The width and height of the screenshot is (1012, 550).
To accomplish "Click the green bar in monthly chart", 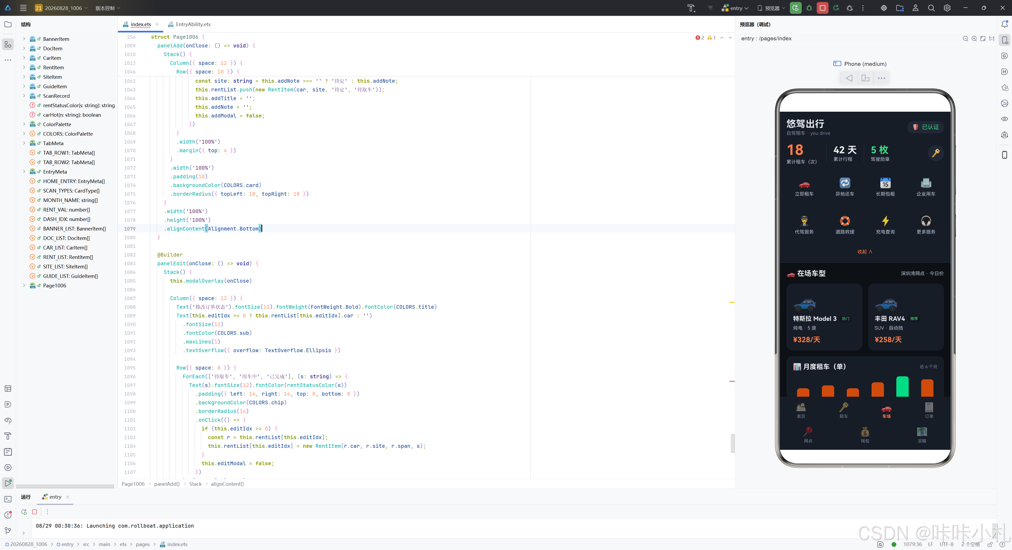I will [902, 386].
